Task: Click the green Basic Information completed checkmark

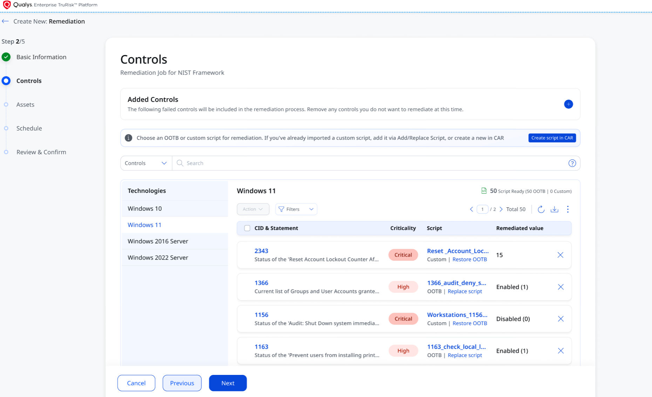Action: [x=6, y=57]
